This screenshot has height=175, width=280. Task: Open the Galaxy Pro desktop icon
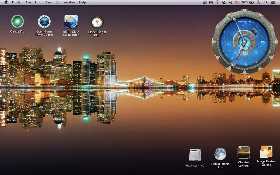point(17,21)
